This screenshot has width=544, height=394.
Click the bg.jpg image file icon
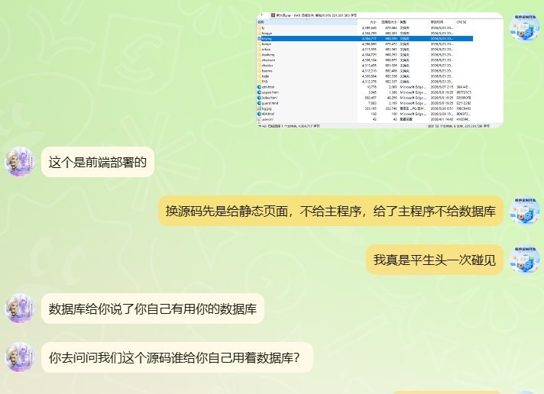(x=259, y=108)
